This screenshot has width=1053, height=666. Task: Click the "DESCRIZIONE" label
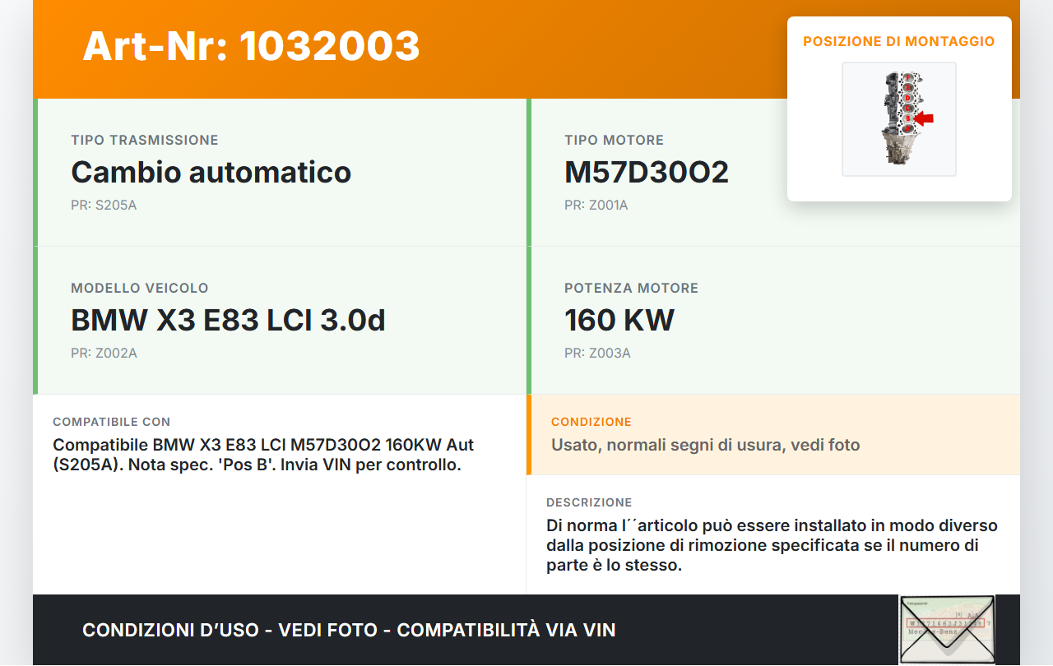click(x=589, y=502)
